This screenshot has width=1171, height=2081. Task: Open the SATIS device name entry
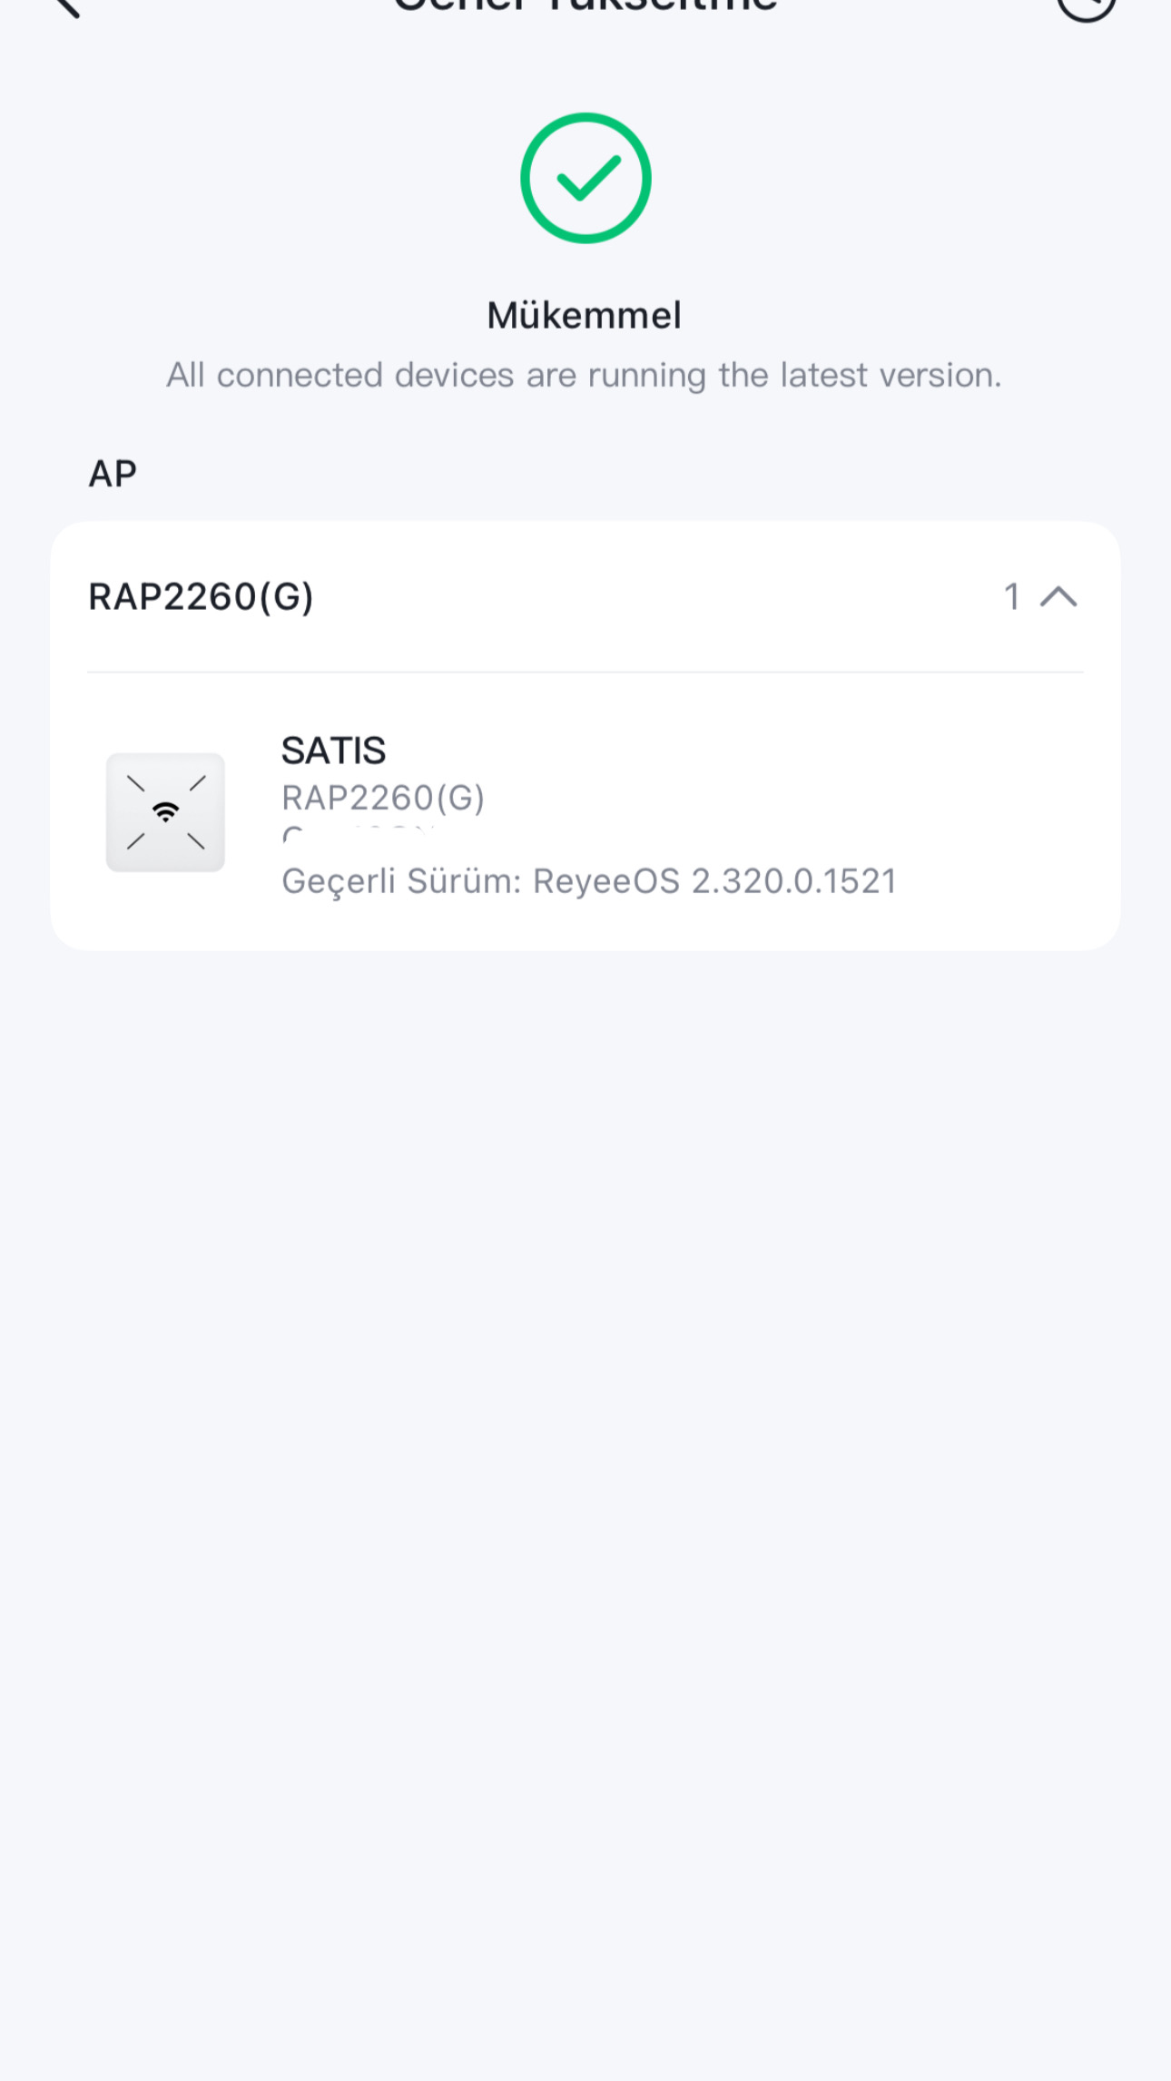[x=333, y=751]
